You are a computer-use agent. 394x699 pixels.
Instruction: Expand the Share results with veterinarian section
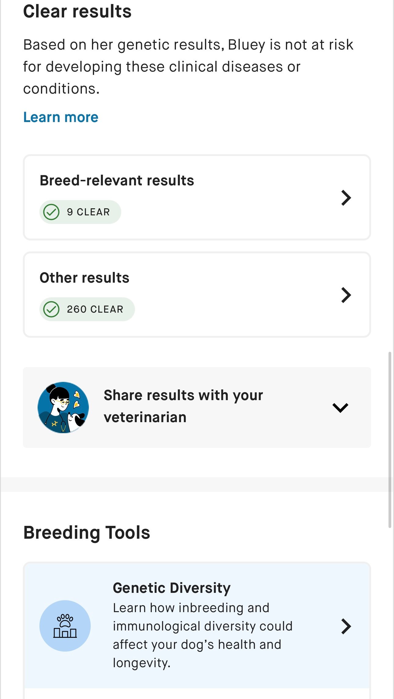[340, 407]
